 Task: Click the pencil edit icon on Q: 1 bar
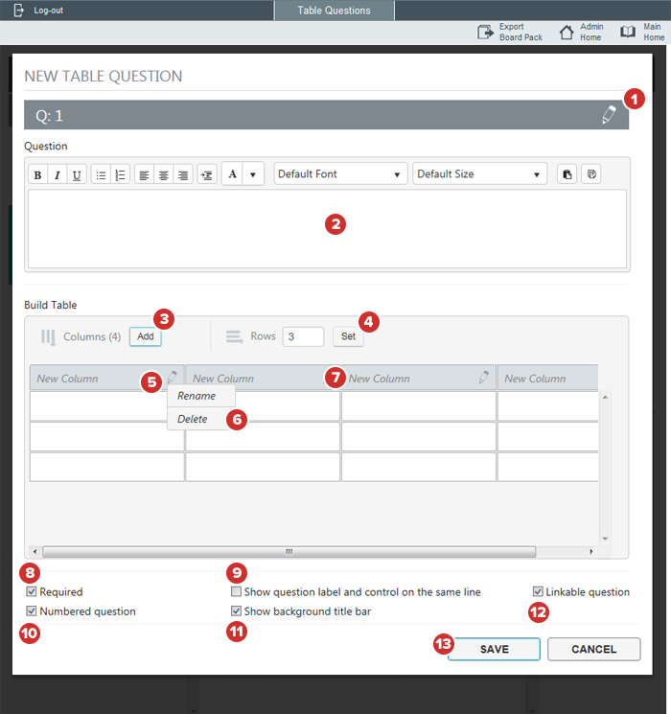click(x=609, y=115)
